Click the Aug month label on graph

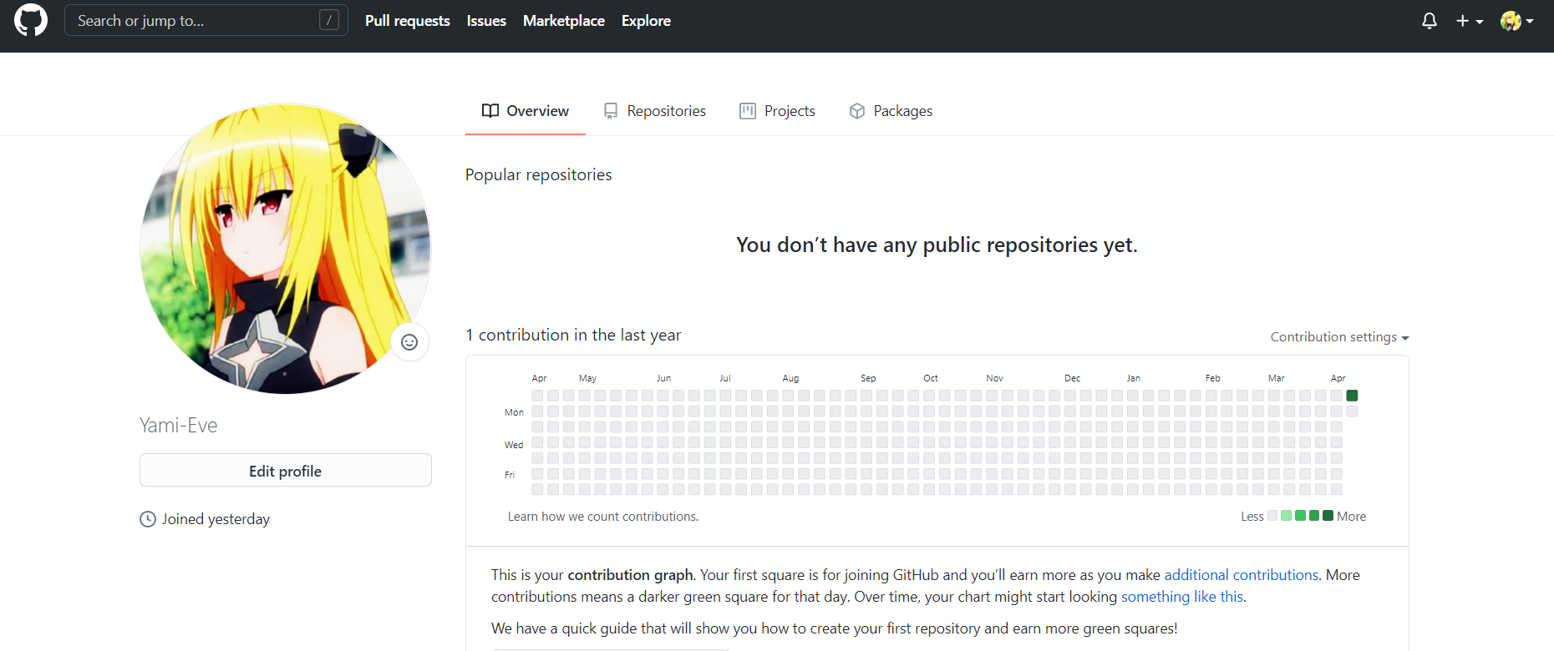pos(790,378)
